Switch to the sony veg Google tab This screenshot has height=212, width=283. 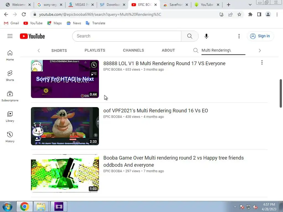click(50, 5)
